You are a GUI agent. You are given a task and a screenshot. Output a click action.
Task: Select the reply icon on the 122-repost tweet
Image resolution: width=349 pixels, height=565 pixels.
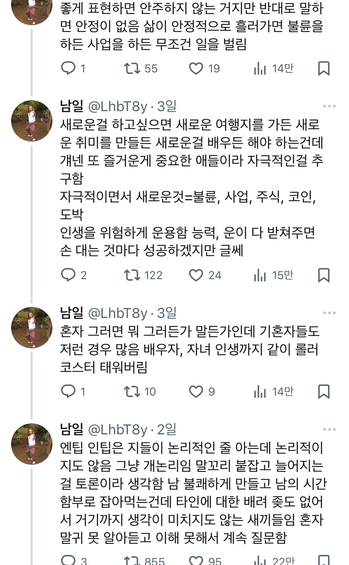coord(69,275)
